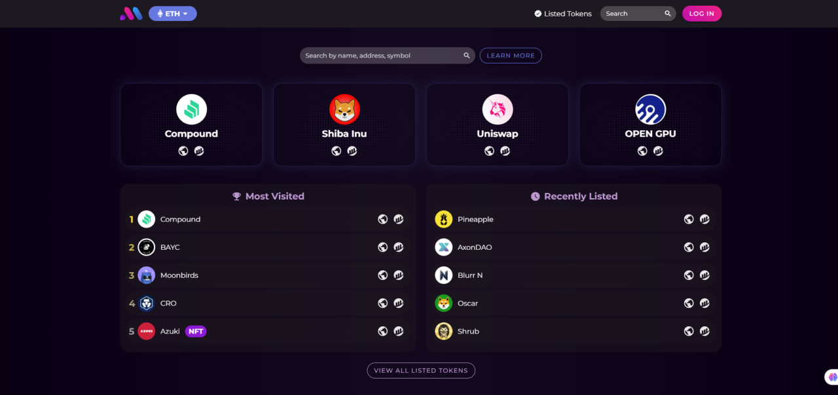Click the magnifier in the header search
This screenshot has height=395, width=838.
coord(668,14)
